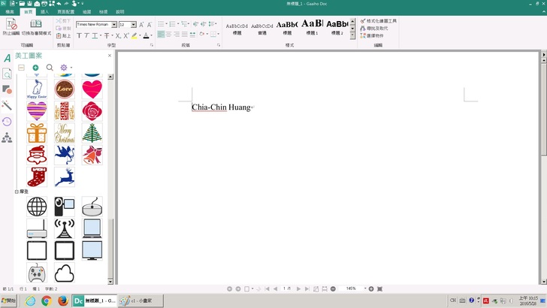
Task: Click the justify alignment icon
Action: (185, 35)
